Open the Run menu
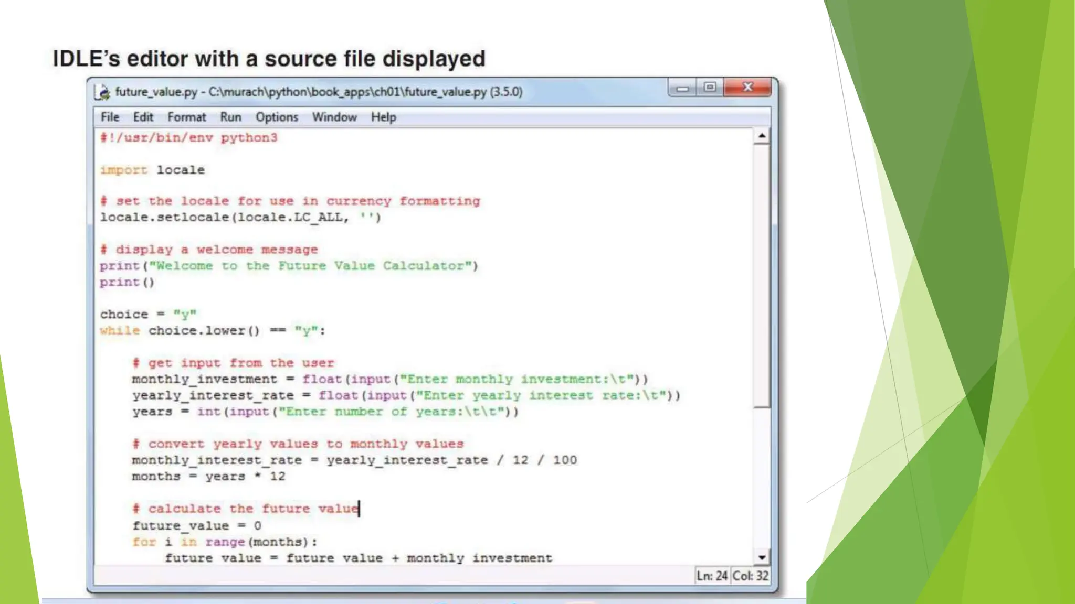 click(230, 117)
